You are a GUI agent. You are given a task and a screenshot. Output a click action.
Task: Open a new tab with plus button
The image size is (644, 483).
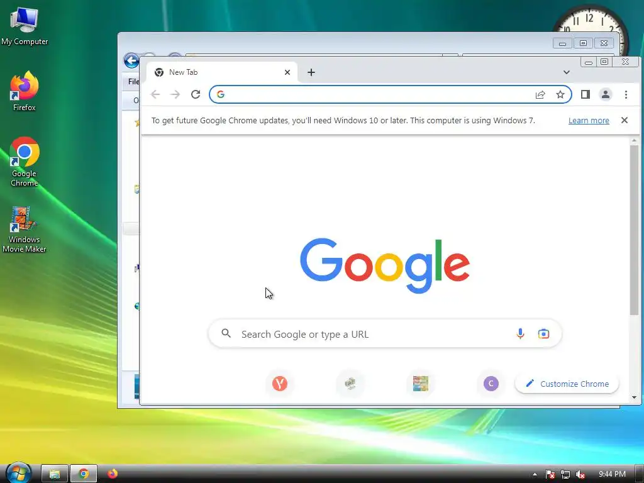(311, 72)
